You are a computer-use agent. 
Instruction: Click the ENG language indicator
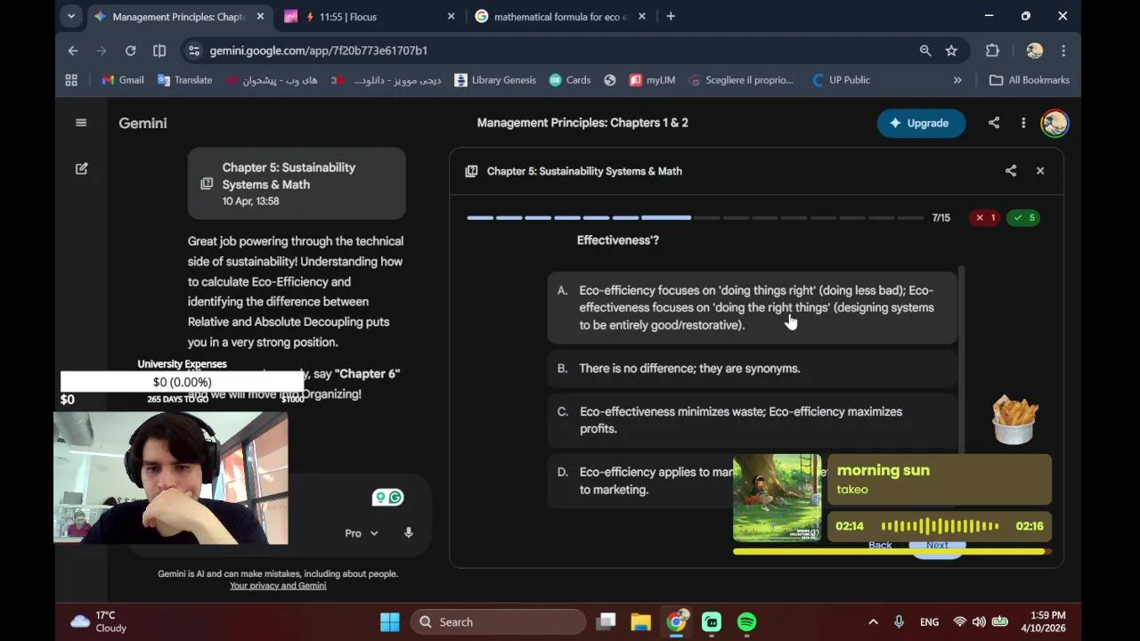tap(929, 622)
